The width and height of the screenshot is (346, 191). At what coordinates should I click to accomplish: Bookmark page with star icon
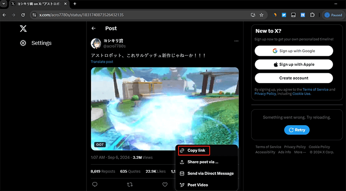click(x=262, y=15)
